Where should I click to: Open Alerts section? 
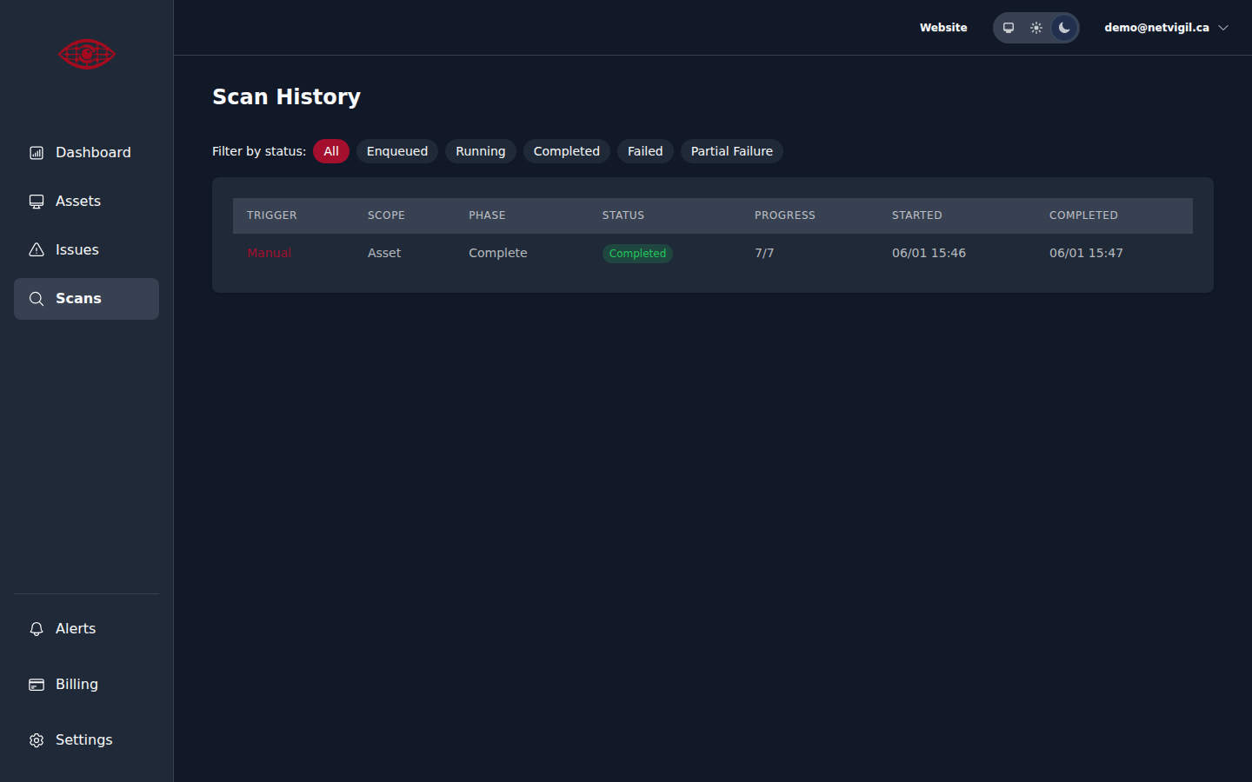[x=86, y=629]
